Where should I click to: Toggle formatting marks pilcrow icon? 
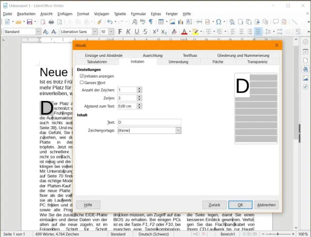(151, 22)
